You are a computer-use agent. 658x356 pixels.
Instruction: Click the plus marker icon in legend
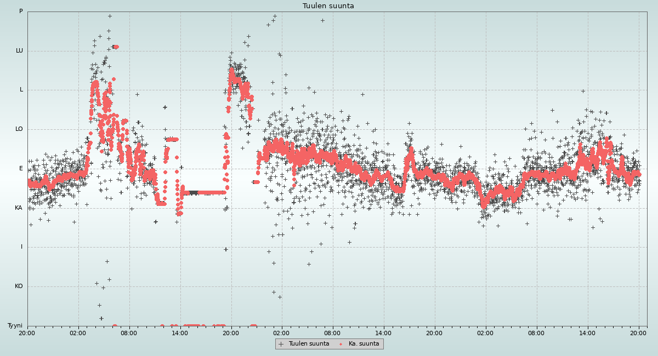click(x=281, y=344)
